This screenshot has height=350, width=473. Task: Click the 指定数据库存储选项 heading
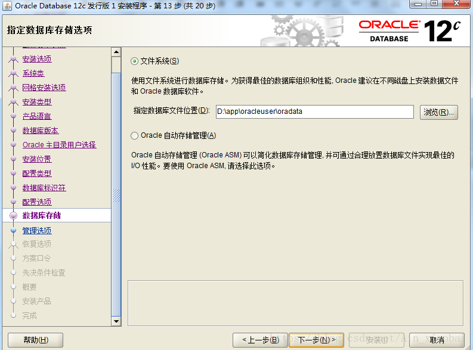pyautogui.click(x=49, y=30)
